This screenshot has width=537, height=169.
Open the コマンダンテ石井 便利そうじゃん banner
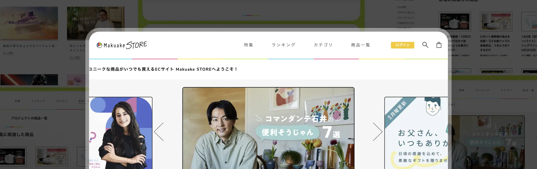268,128
